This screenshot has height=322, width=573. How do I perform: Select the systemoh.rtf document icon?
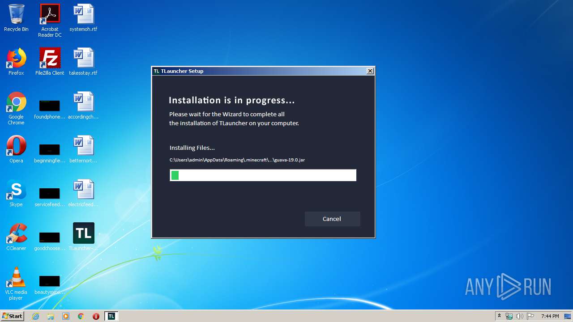(x=83, y=18)
